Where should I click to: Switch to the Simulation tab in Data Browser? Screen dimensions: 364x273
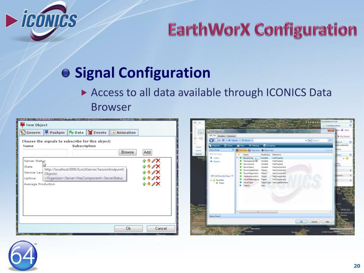[x=221, y=136]
